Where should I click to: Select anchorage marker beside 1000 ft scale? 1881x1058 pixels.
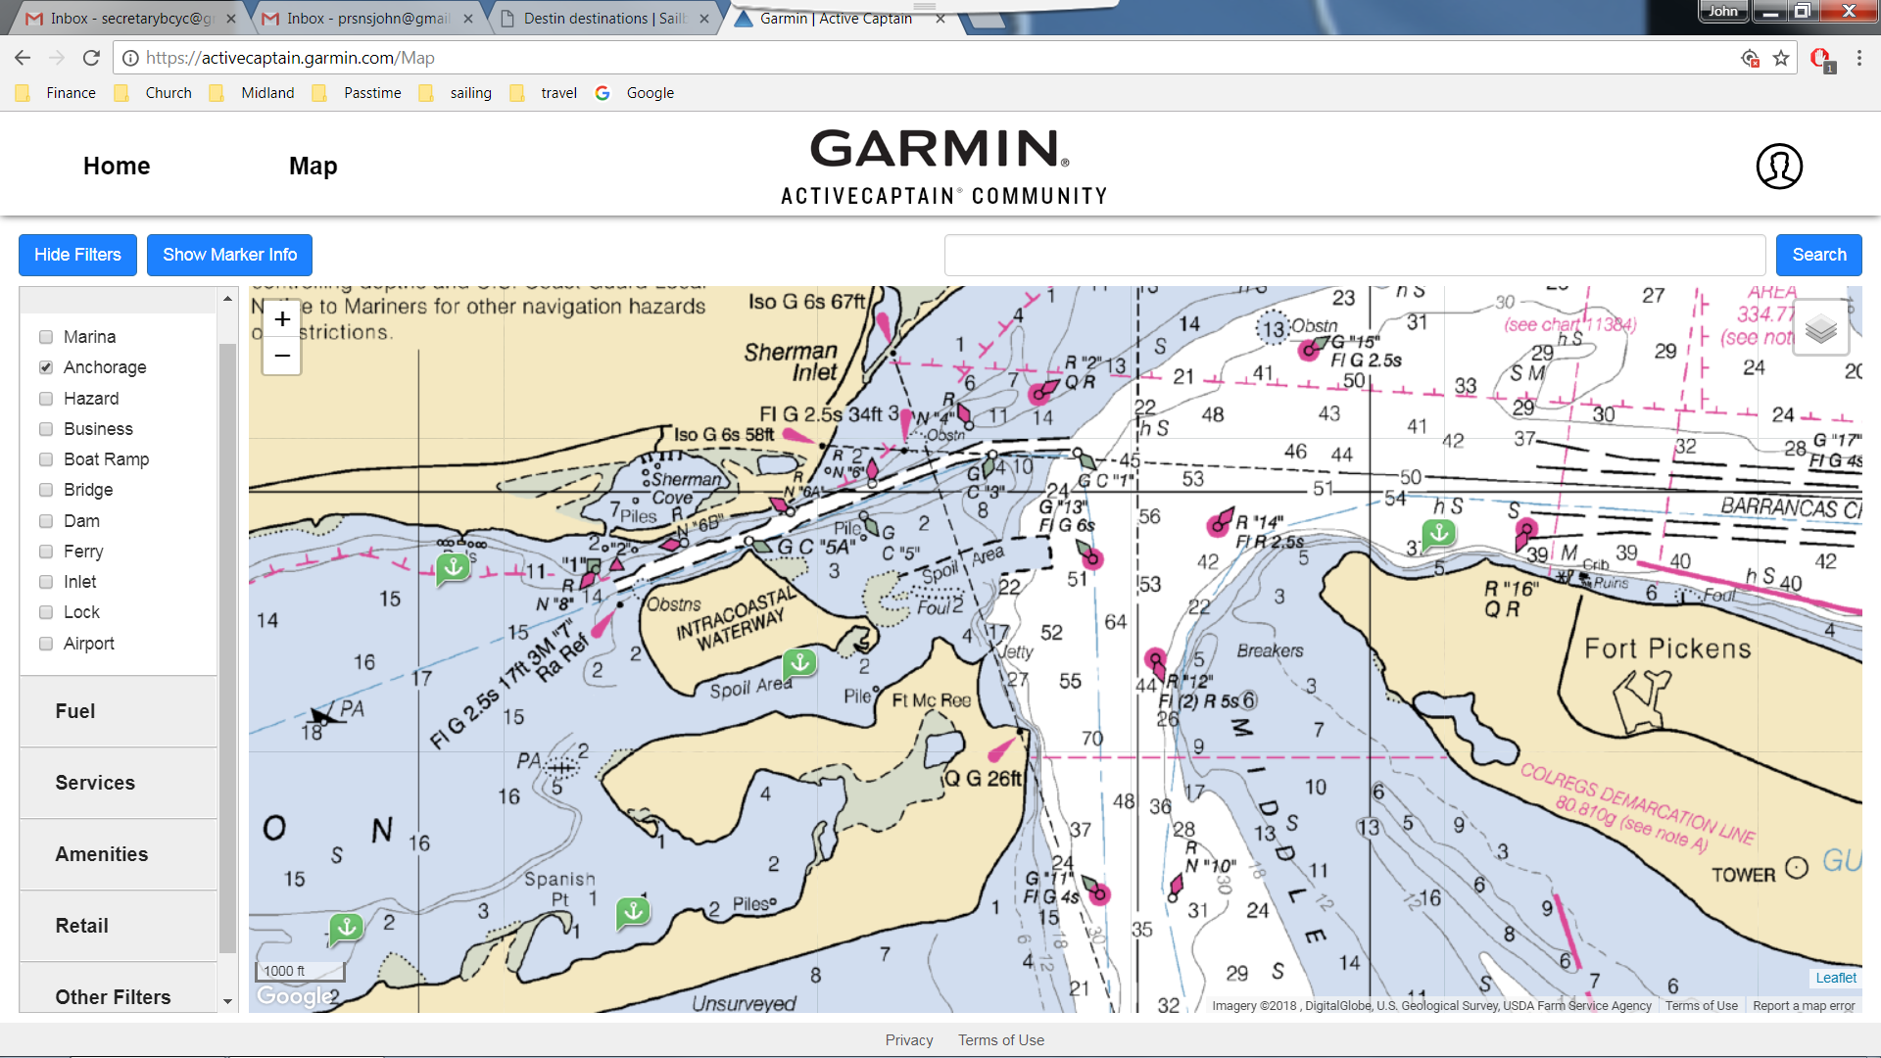coord(346,927)
